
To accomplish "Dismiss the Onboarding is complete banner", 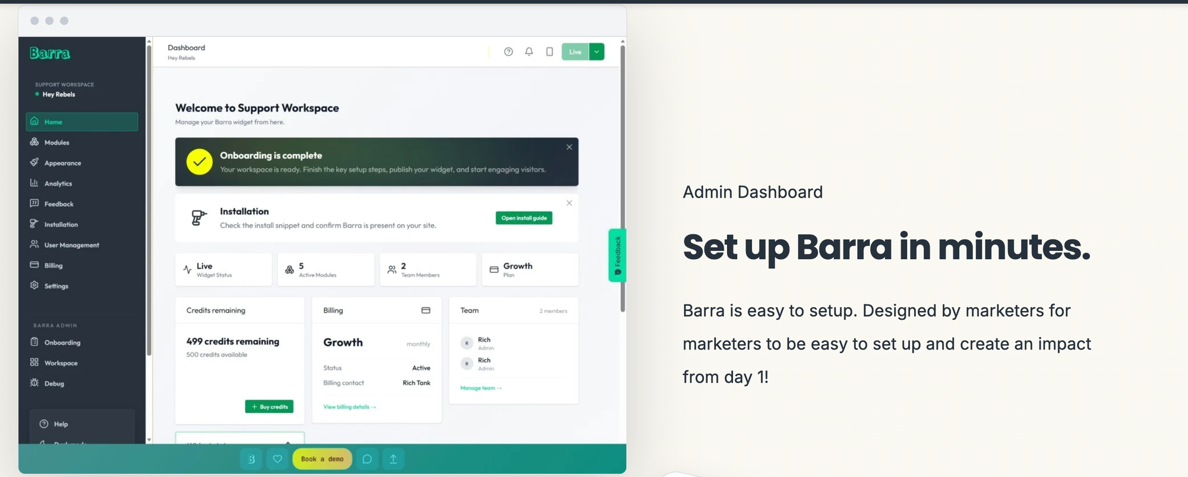I will click(569, 147).
